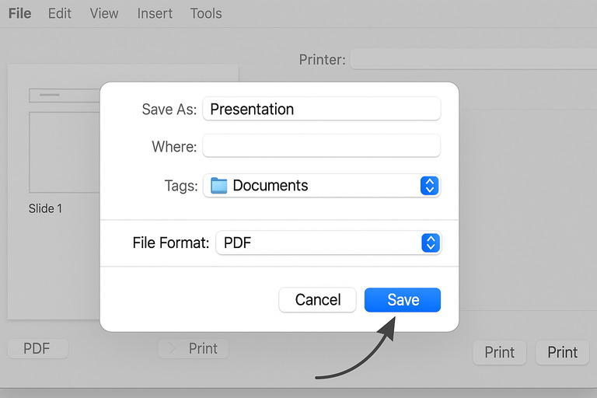The image size is (597, 398).
Task: Click the Print button with chevron arrow
Action: pos(194,349)
